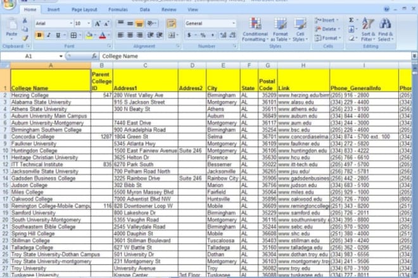Viewport: 418px width, 278px height.
Task: Switch to the Review tab
Action: [x=168, y=9]
